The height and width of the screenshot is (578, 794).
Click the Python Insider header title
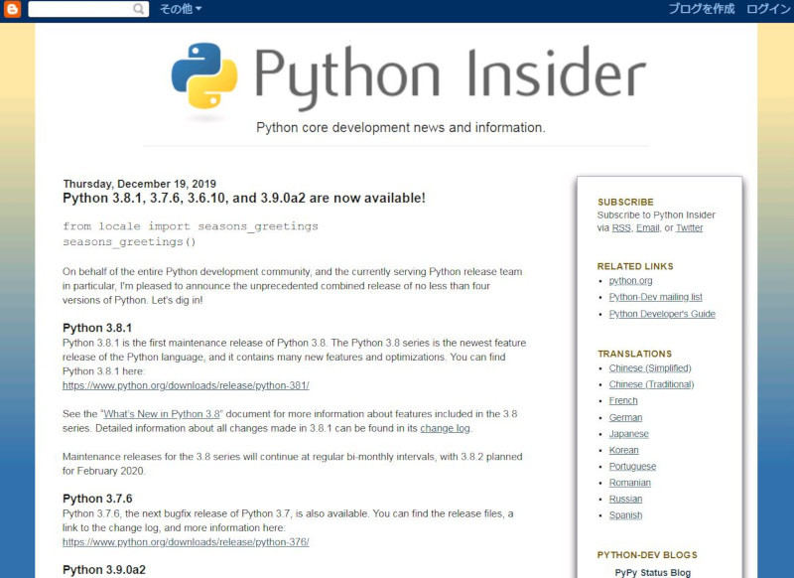point(450,76)
